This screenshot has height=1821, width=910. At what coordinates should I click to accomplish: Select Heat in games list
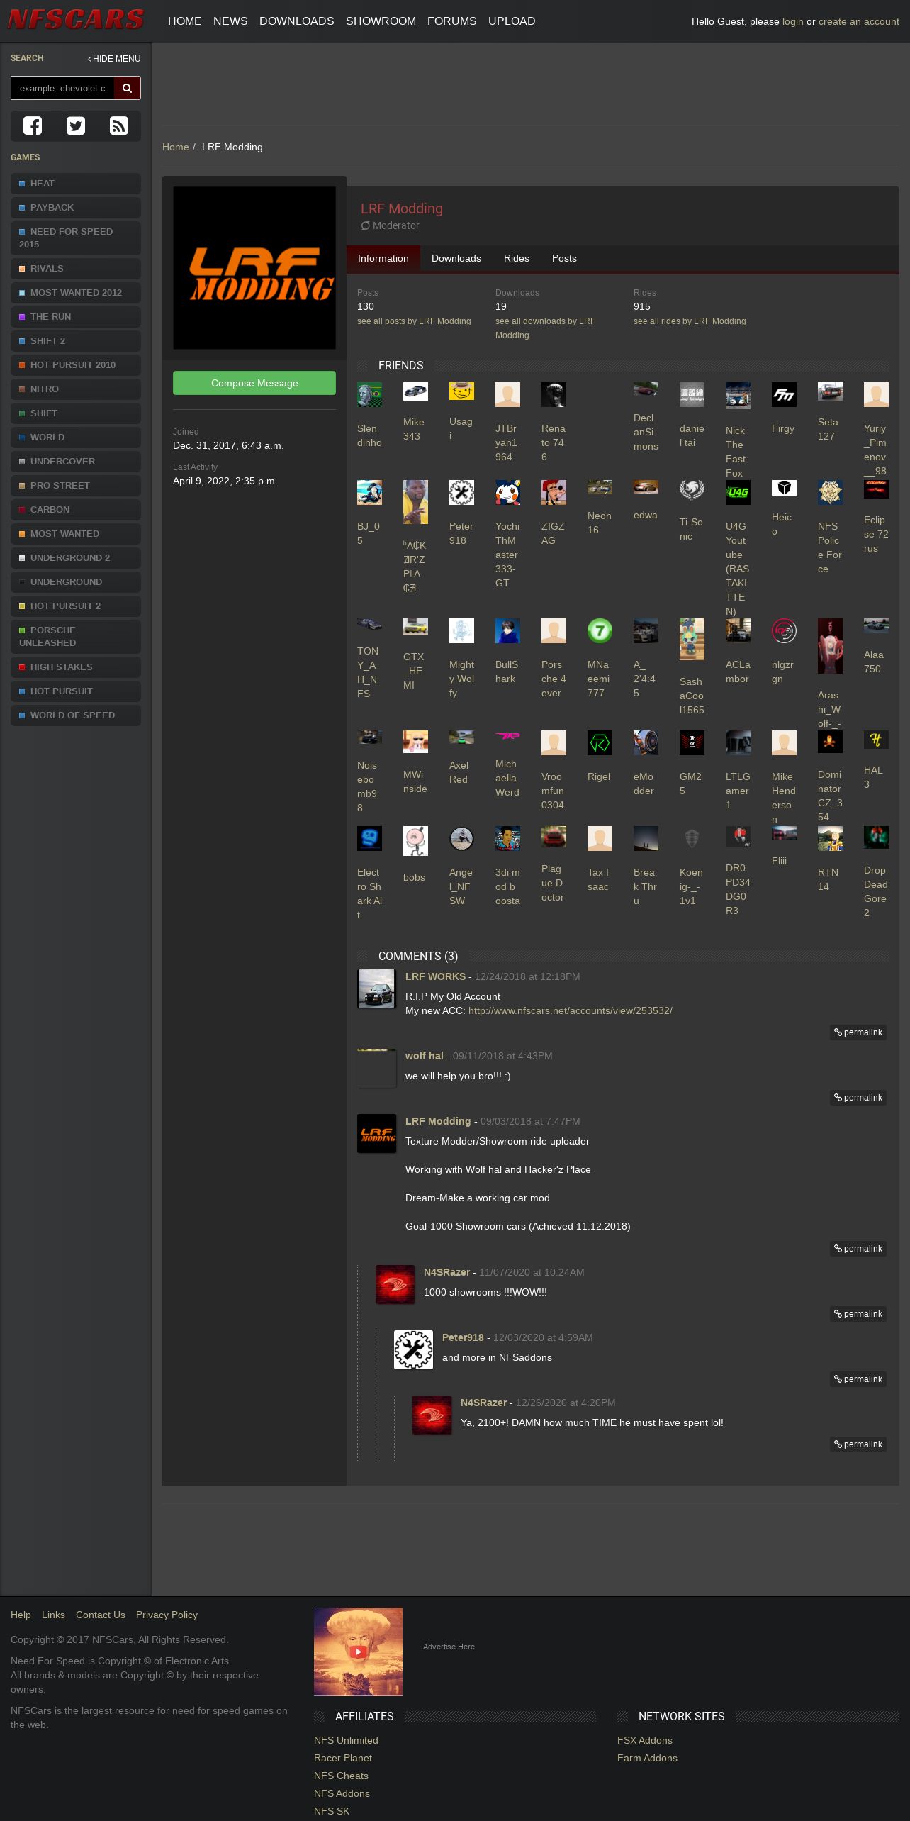[x=76, y=184]
